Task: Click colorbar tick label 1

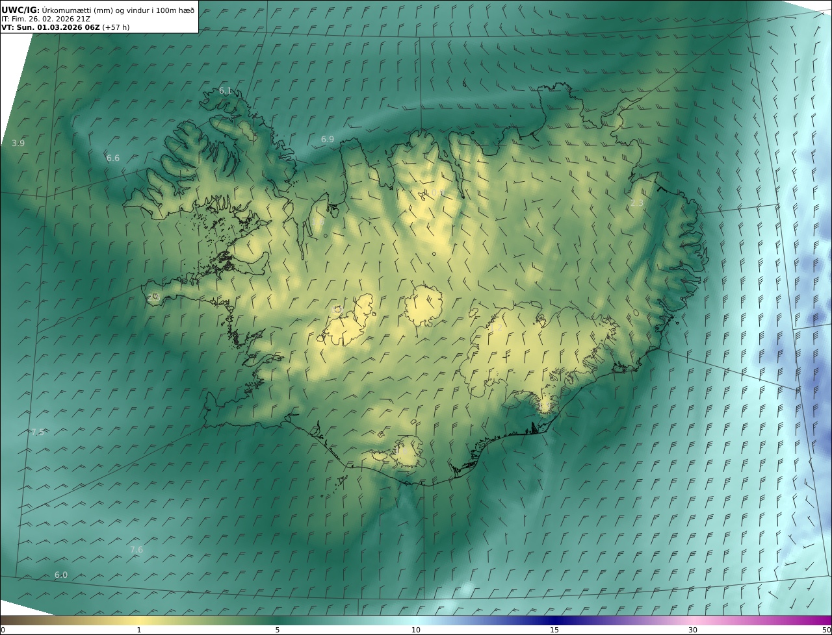Action: point(139,630)
